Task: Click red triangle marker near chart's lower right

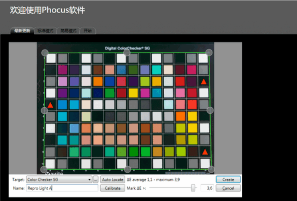Action: [x=204, y=152]
